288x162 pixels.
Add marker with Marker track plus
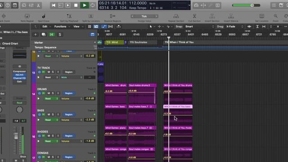click(95, 42)
